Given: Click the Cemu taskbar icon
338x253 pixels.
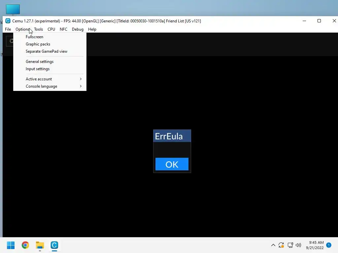Looking at the screenshot, I should point(54,245).
